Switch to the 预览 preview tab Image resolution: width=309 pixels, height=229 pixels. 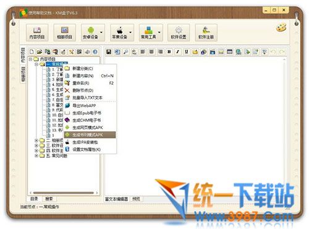click(136, 199)
